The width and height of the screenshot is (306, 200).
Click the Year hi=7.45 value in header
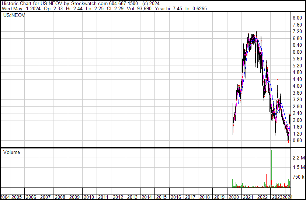tap(168, 8)
